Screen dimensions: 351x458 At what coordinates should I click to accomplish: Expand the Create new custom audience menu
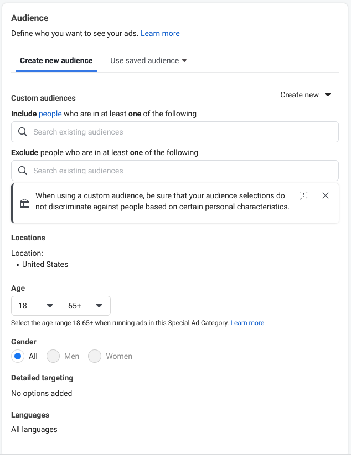point(306,95)
